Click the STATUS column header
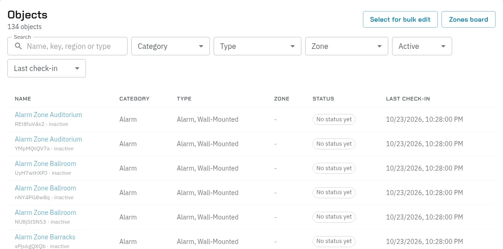This screenshot has height=249, width=503. [x=323, y=99]
